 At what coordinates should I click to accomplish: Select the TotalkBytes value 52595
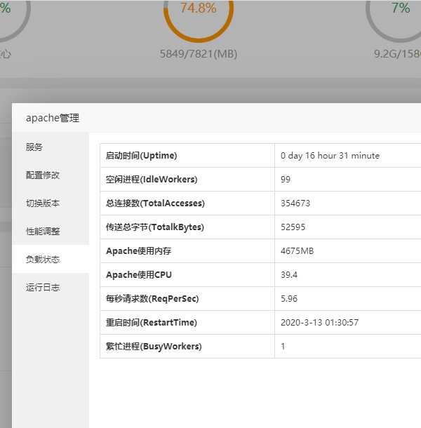[293, 227]
